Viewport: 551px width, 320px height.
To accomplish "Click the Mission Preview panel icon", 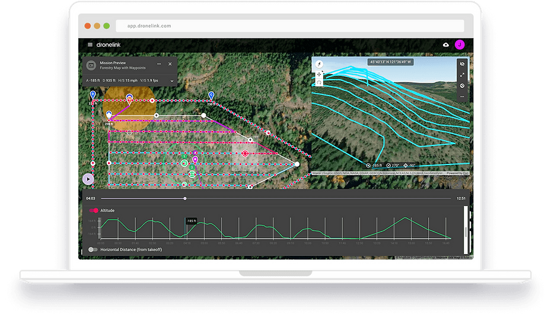I will [x=91, y=65].
